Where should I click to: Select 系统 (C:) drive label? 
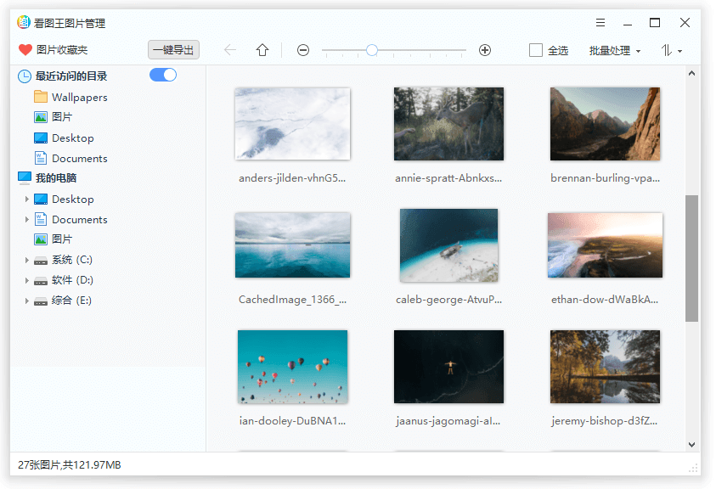pos(72,260)
